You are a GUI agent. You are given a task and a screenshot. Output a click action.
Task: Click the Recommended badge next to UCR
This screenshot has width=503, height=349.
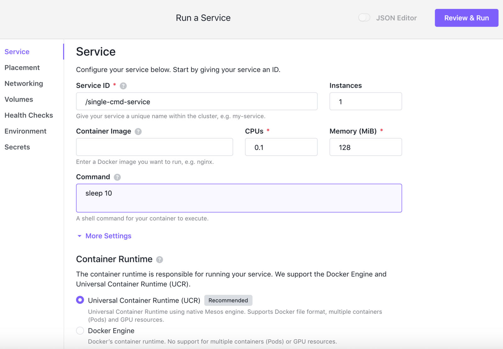[x=228, y=300]
